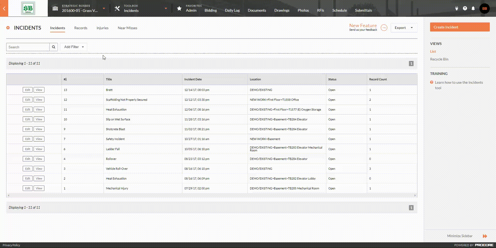Image resolution: width=496 pixels, height=248 pixels.
Task: Open the Export dropdown menu
Action: tap(404, 28)
